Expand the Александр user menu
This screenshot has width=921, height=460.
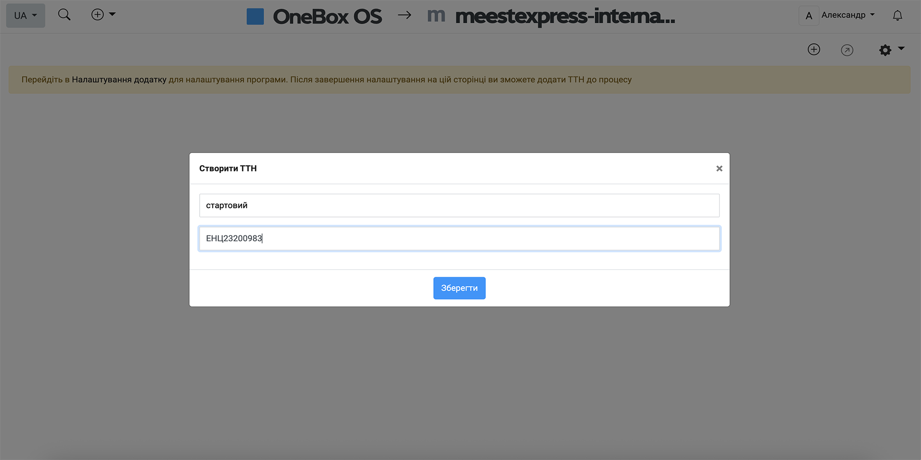click(x=848, y=15)
